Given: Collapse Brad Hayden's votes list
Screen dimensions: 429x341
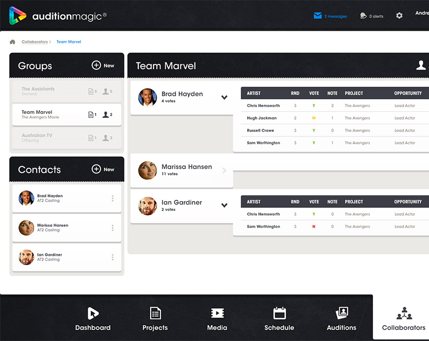Looking at the screenshot, I should pyautogui.click(x=224, y=97).
